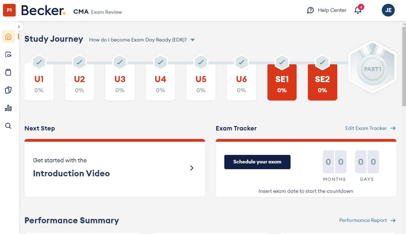The image size is (406, 234).
Task: Select the U3 unit card
Action: pyautogui.click(x=120, y=82)
